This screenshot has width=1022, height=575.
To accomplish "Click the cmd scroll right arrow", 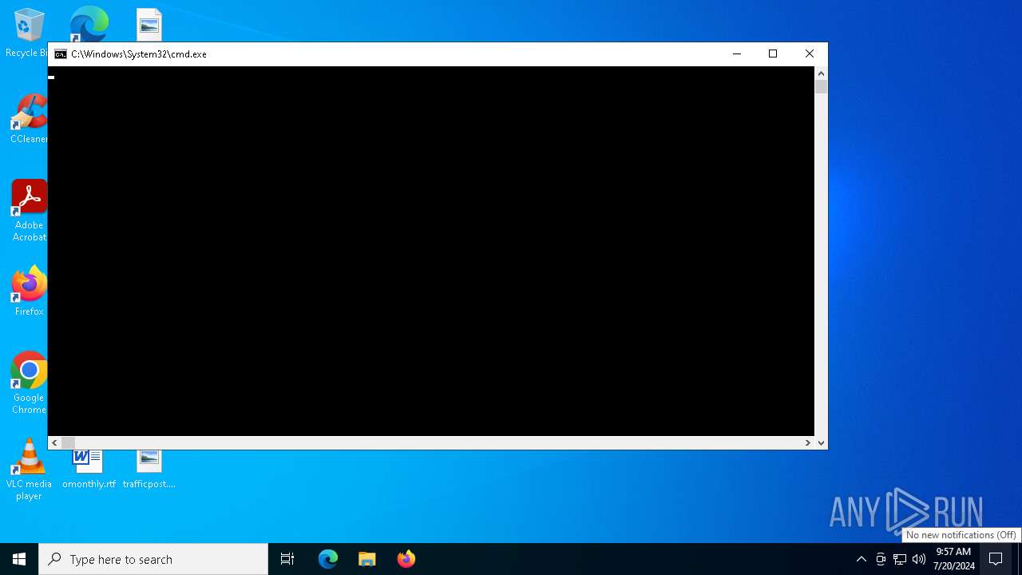I will [x=807, y=442].
